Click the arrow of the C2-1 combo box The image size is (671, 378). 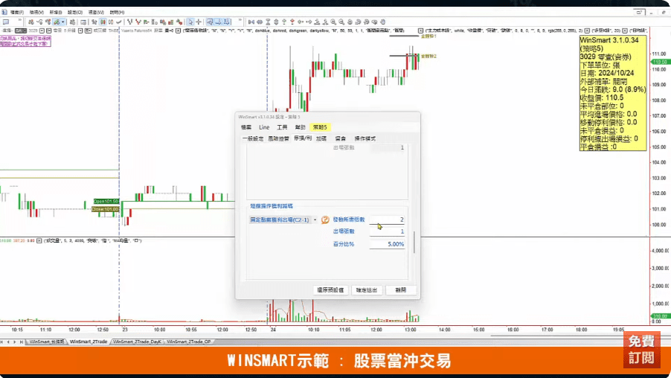click(315, 220)
